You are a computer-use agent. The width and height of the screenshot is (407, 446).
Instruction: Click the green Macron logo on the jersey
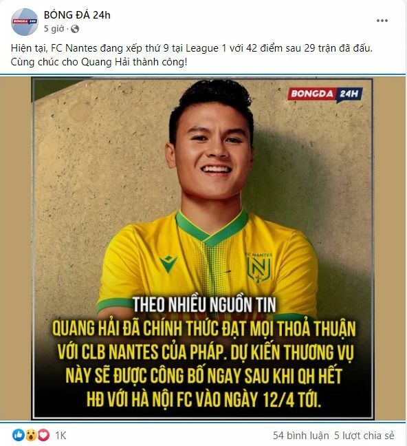coord(168,264)
